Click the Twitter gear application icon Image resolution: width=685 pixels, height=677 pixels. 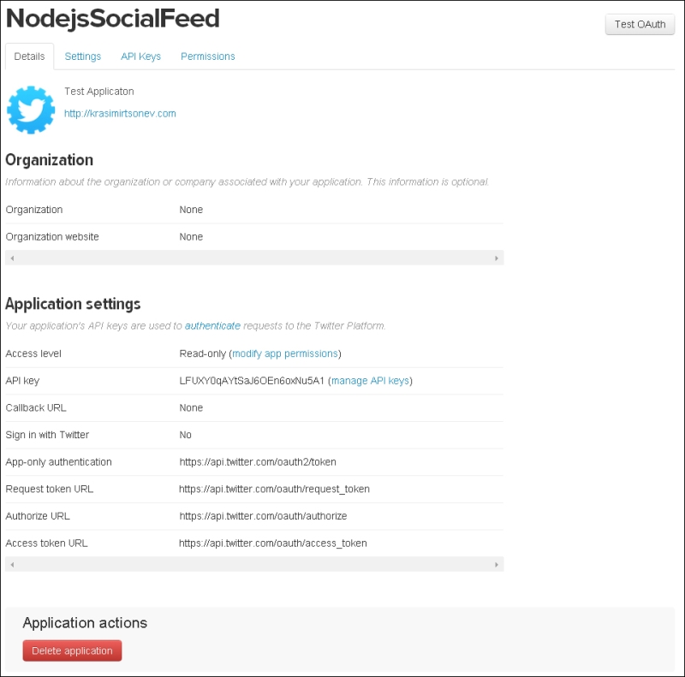(31, 110)
